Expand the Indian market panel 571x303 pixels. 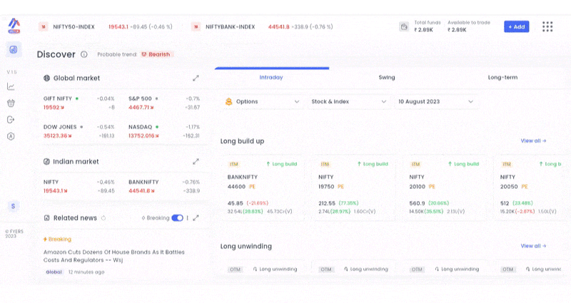click(x=196, y=162)
